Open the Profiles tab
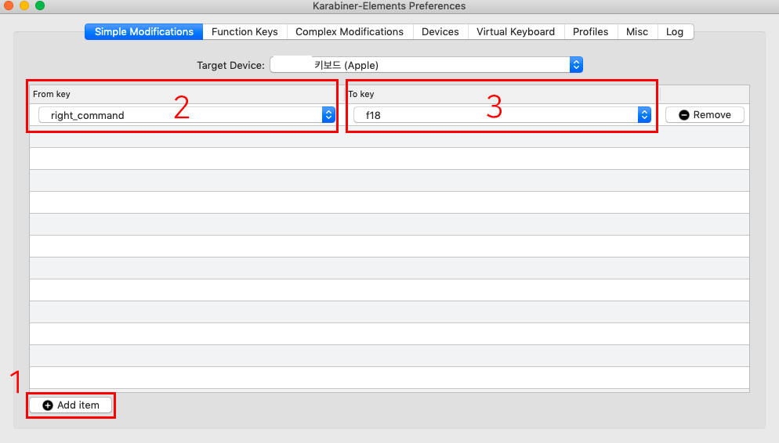 (590, 32)
